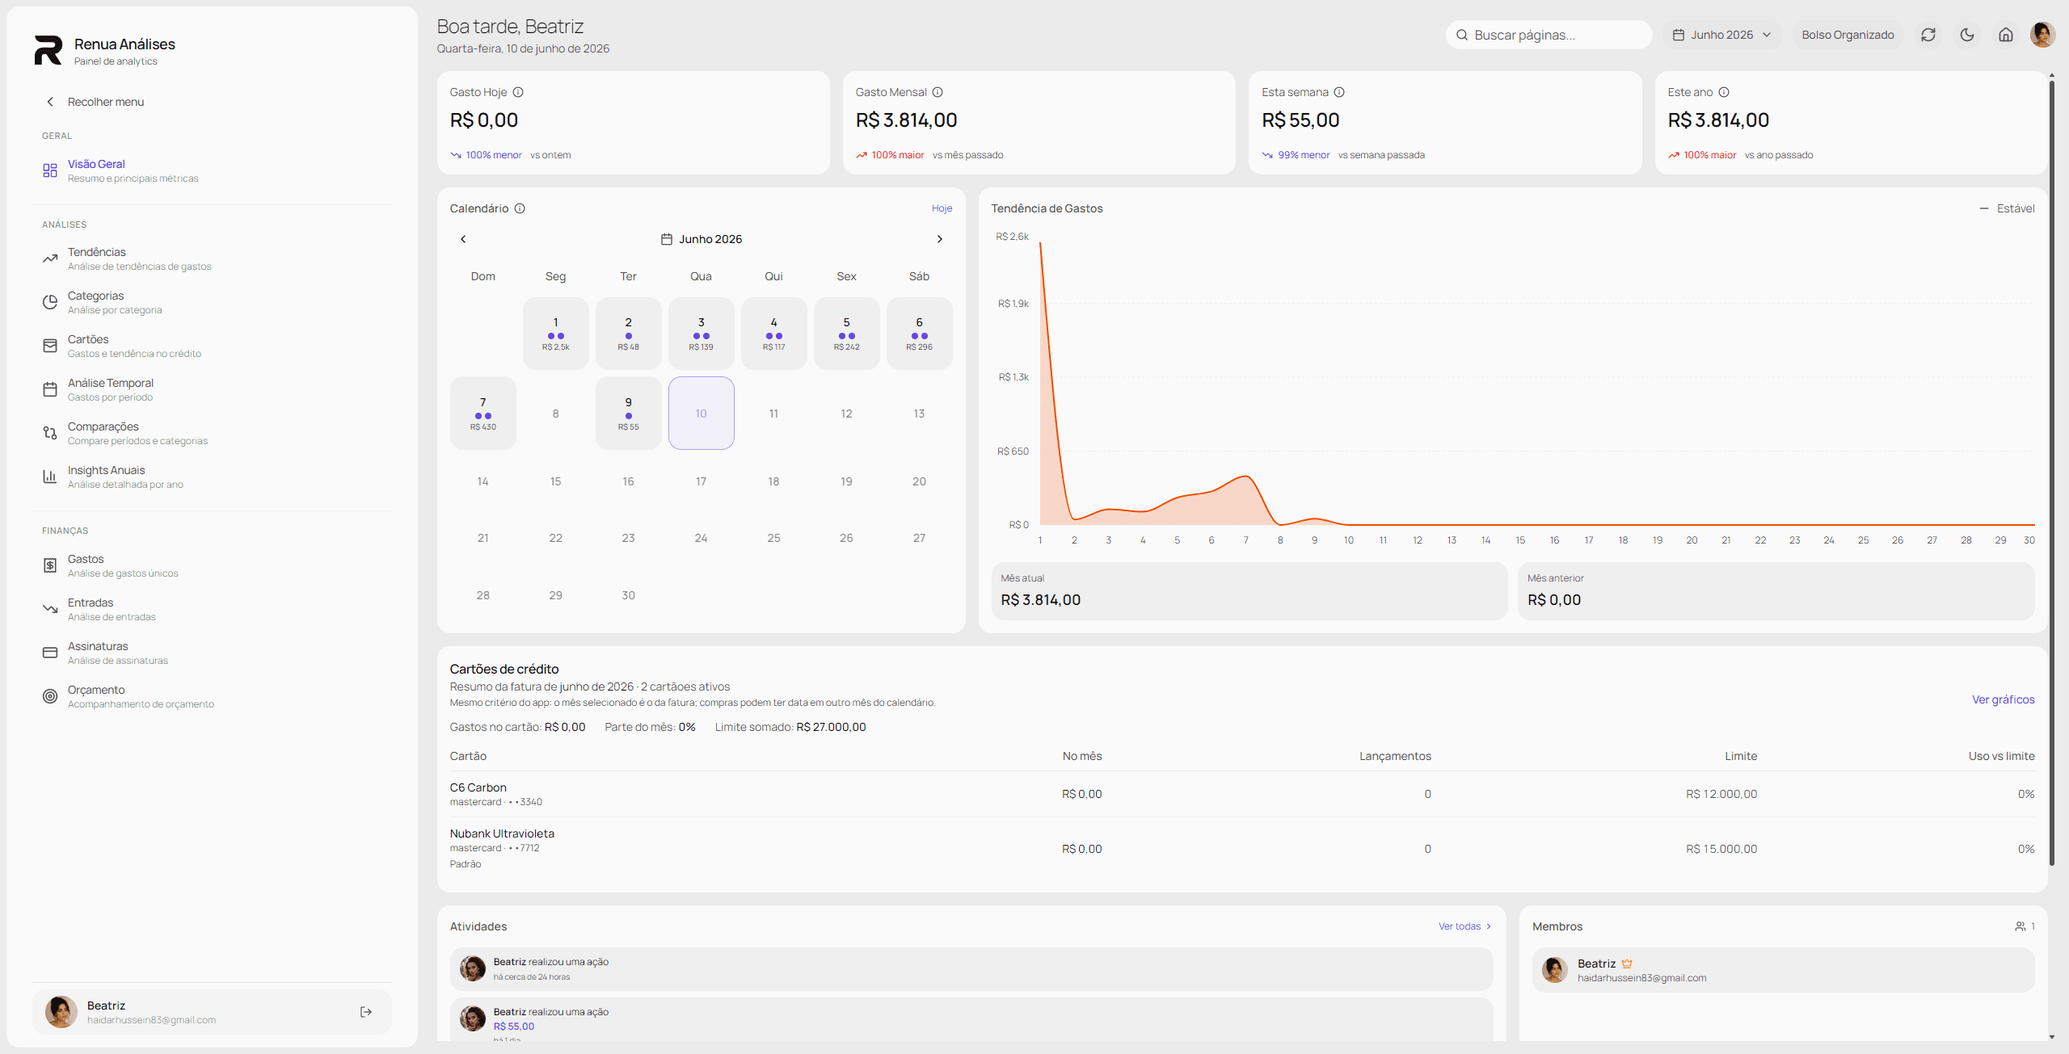
Task: Select day 9 with R$ 55
Action: [x=629, y=413]
